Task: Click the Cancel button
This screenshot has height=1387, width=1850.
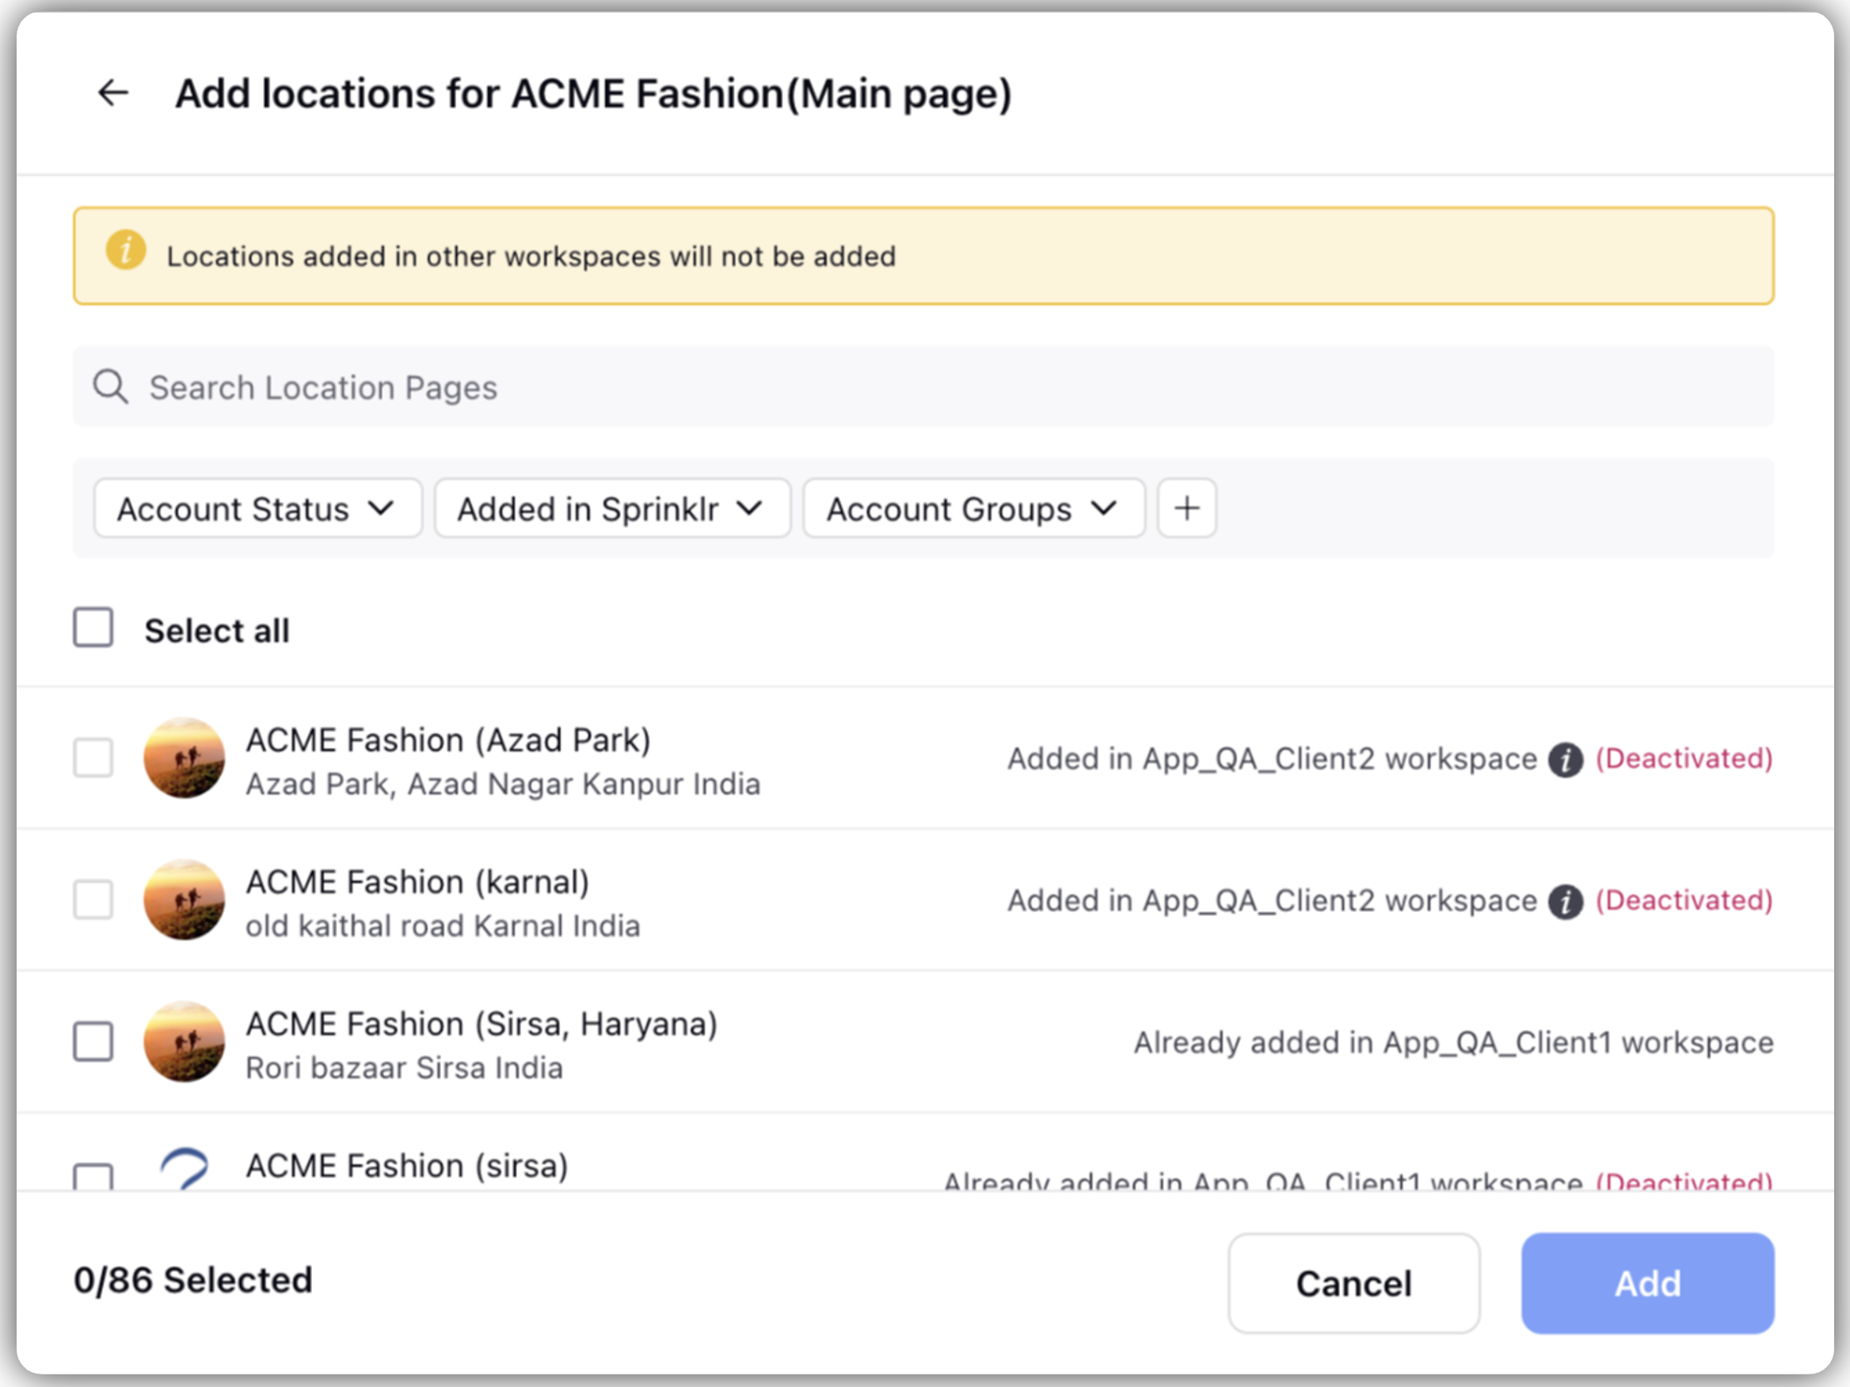Action: click(1354, 1283)
